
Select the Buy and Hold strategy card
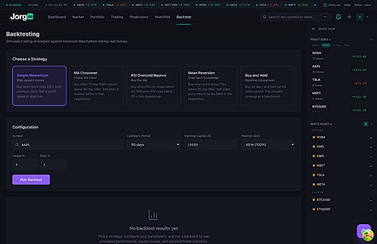tap(268, 86)
